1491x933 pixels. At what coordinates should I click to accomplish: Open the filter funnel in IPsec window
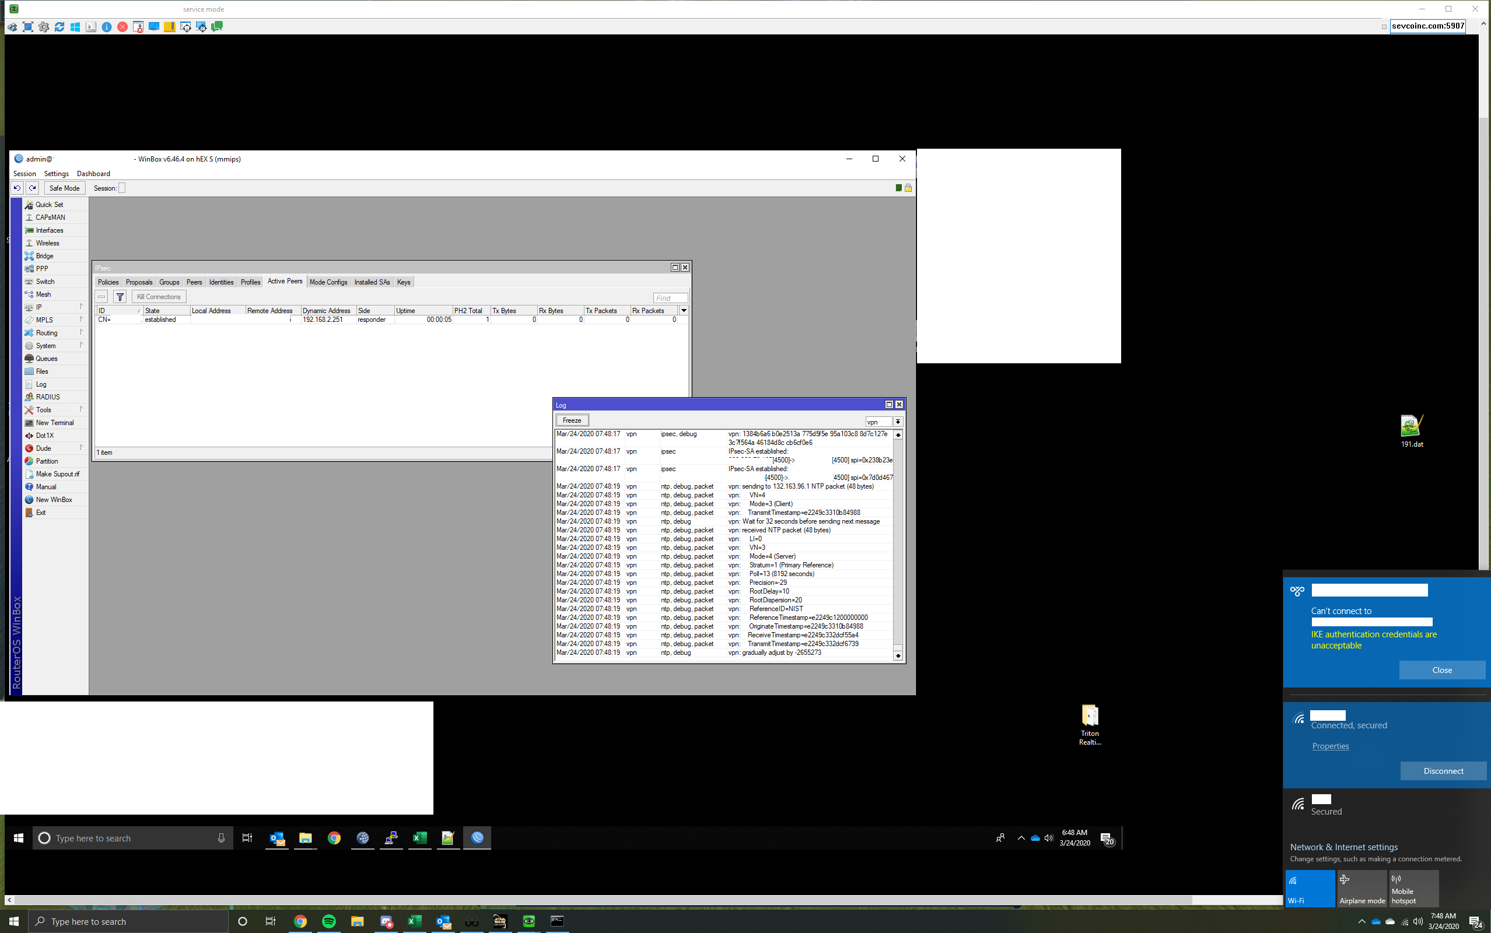point(120,297)
